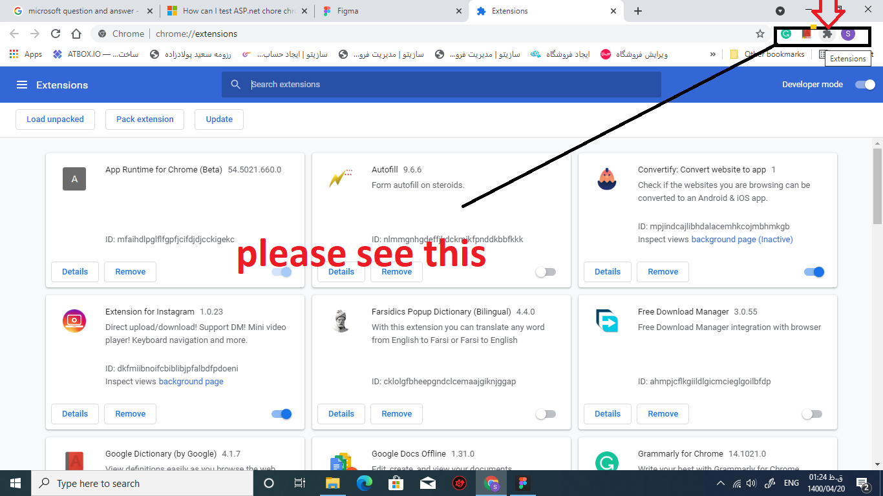883x496 pixels.
Task: Click the Extension for Instagram logo
Action: click(74, 321)
